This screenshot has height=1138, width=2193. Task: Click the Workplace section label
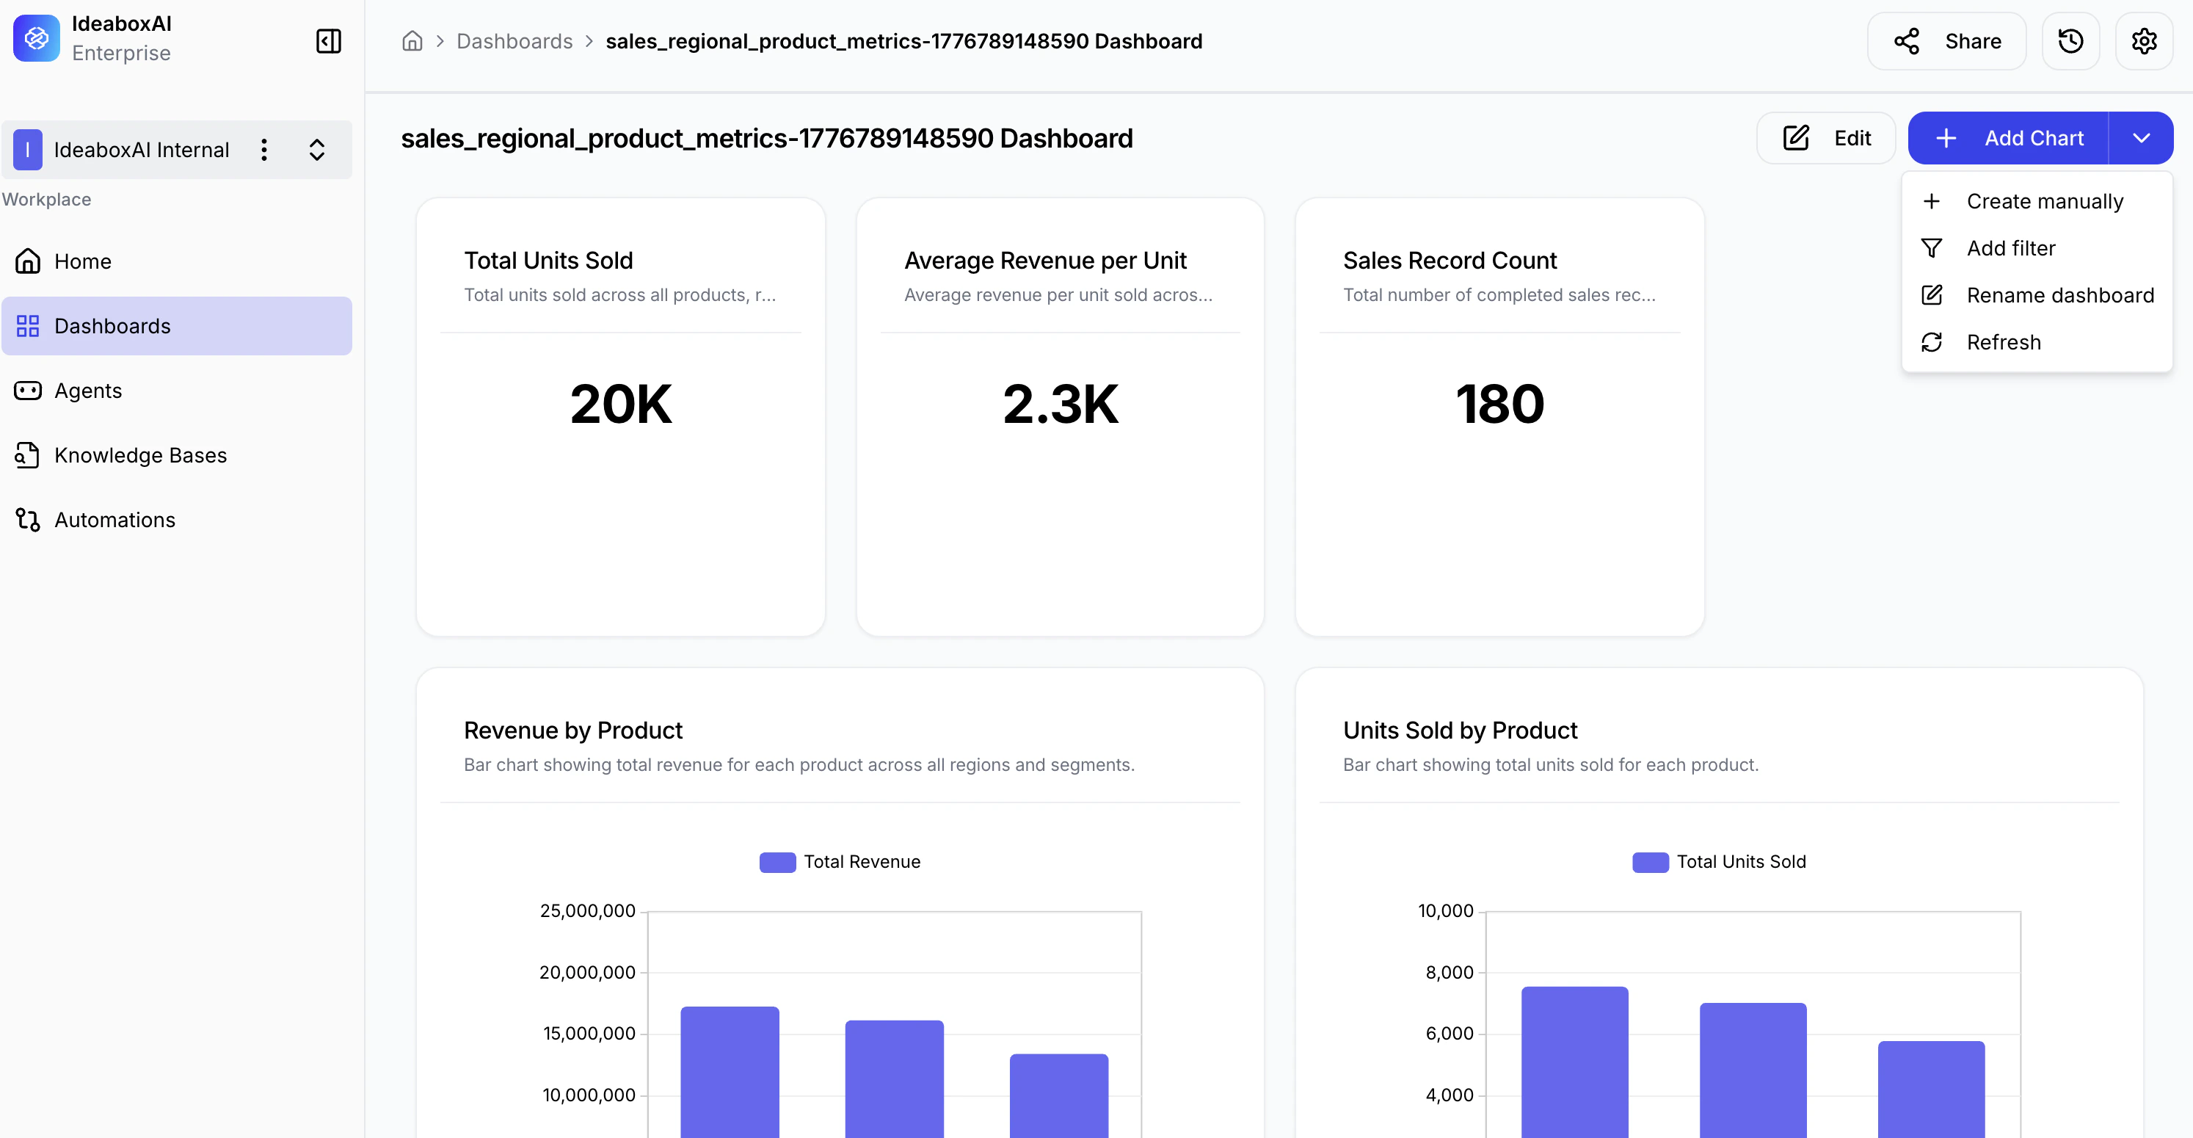(x=46, y=199)
